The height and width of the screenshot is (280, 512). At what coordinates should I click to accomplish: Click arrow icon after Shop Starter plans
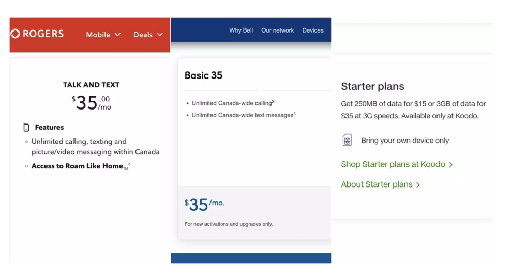pos(450,165)
